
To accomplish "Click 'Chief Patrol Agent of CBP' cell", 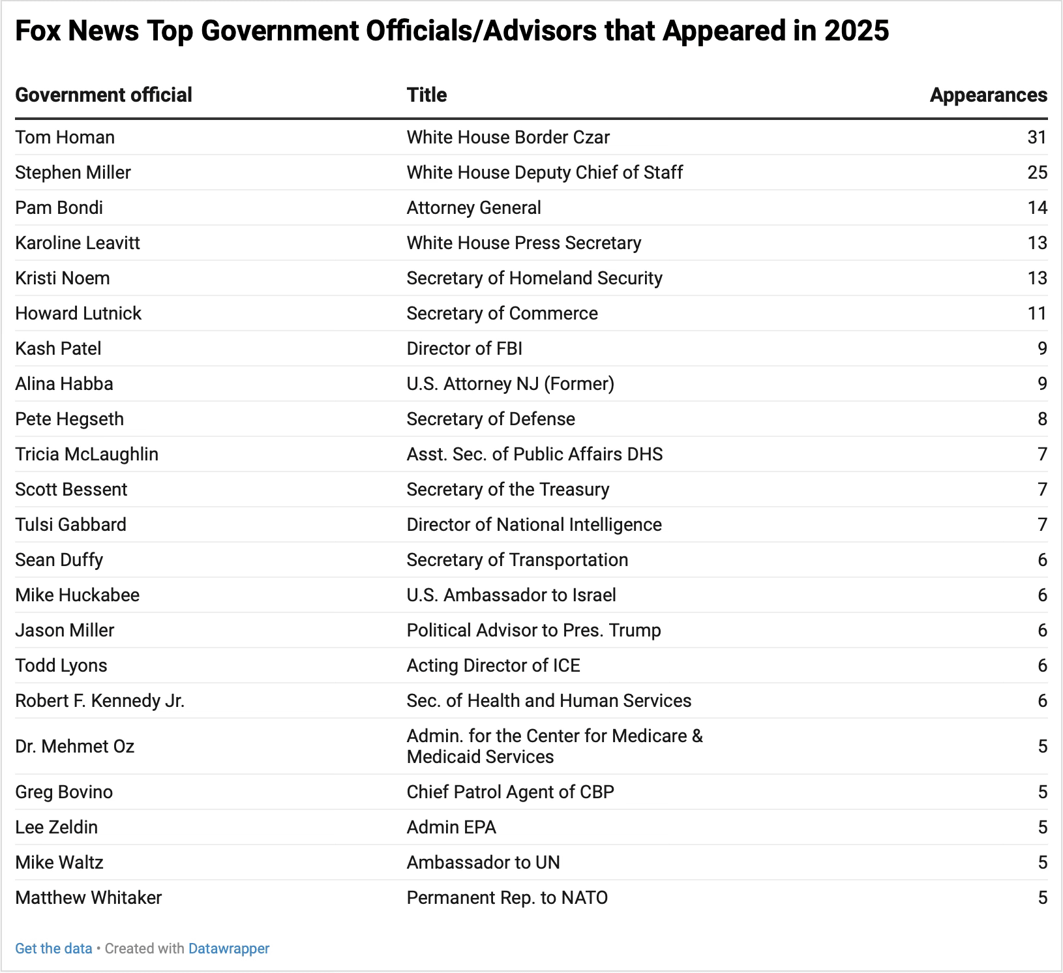I will pyautogui.click(x=511, y=792).
